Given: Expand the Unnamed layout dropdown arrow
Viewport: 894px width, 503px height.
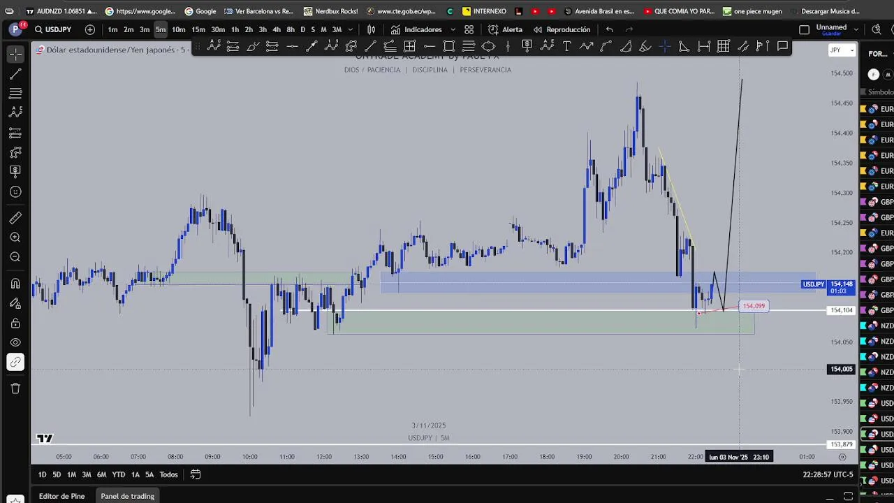Looking at the screenshot, I should pos(857,29).
